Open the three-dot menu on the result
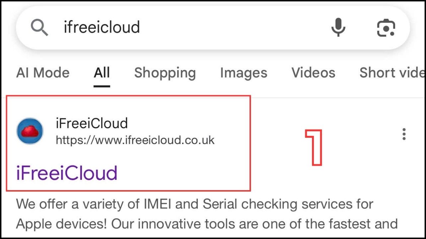The width and height of the screenshot is (426, 239). point(404,134)
